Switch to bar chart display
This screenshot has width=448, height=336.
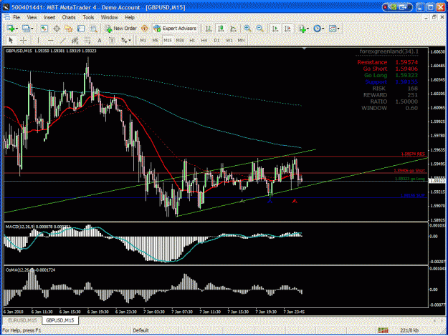[x=209, y=29]
